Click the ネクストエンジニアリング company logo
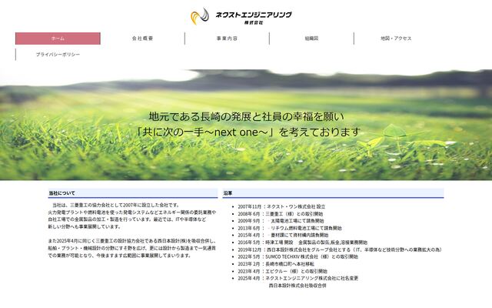The height and width of the screenshot is (308, 492). (241, 16)
